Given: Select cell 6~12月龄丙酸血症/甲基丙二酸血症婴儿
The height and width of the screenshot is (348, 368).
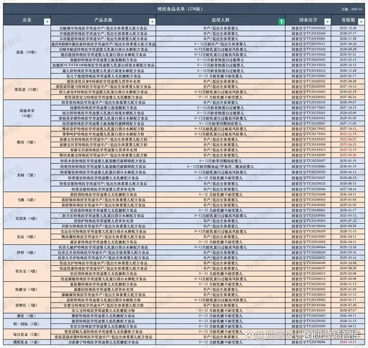Looking at the screenshot, I should pos(221,167).
